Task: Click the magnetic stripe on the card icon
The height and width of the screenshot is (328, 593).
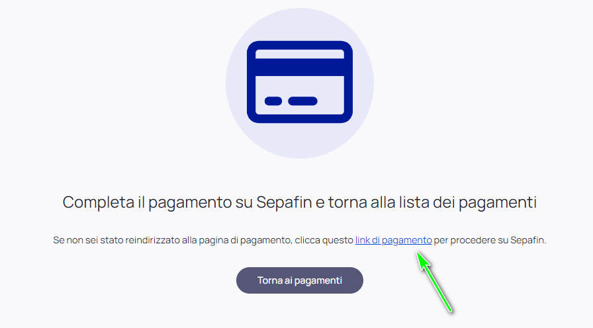Action: point(300,67)
